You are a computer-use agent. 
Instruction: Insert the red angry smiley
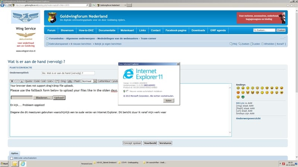click(238, 92)
